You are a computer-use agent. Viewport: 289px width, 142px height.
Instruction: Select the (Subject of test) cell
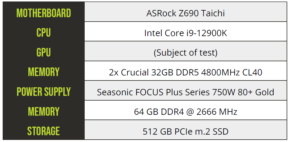coord(186,51)
